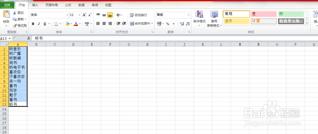Apply the 适中 neutral cell style
The width and height of the screenshot is (318, 134).
237,21
